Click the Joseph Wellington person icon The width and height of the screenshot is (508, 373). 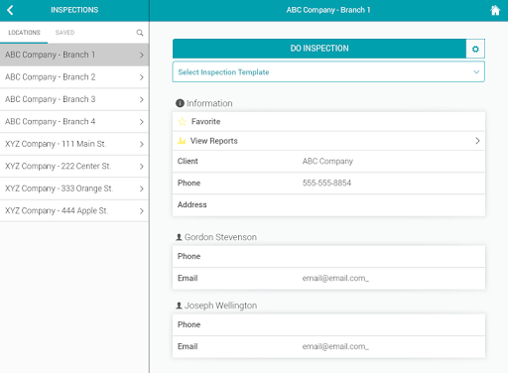pos(179,306)
